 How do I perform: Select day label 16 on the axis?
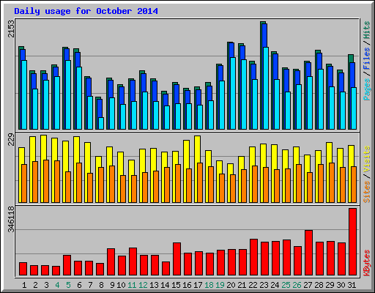[x=187, y=285]
